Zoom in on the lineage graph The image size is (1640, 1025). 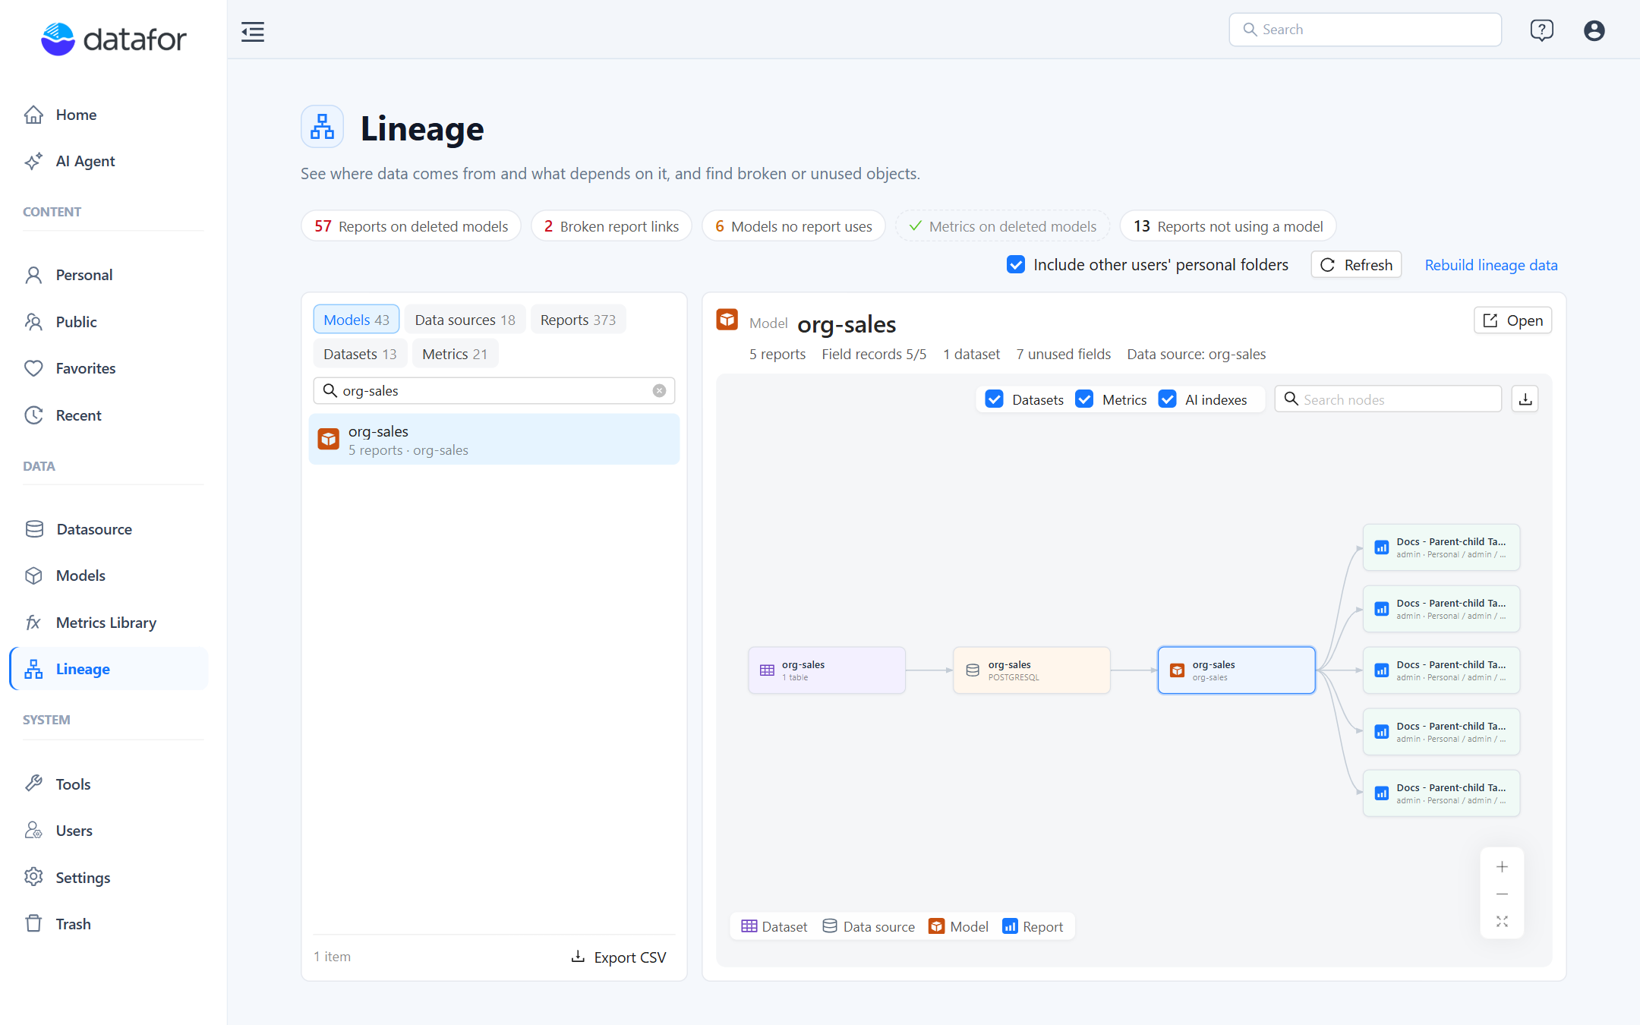(1502, 867)
